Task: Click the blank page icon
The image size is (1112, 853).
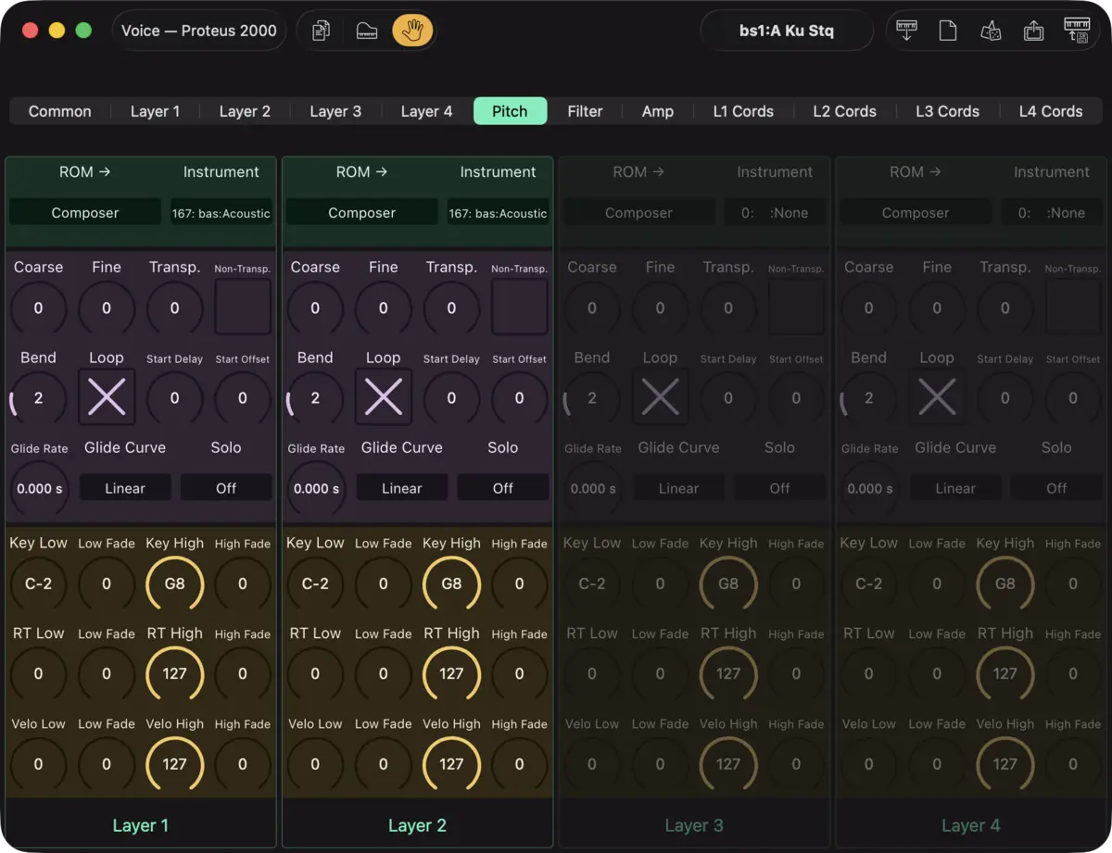Action: point(948,31)
